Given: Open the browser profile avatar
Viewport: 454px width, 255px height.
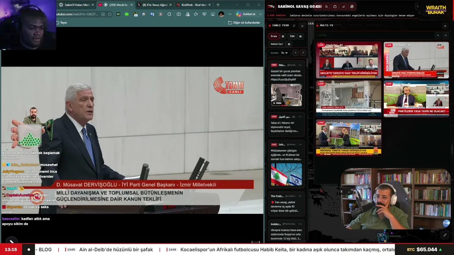Looking at the screenshot, I should click(221, 14).
